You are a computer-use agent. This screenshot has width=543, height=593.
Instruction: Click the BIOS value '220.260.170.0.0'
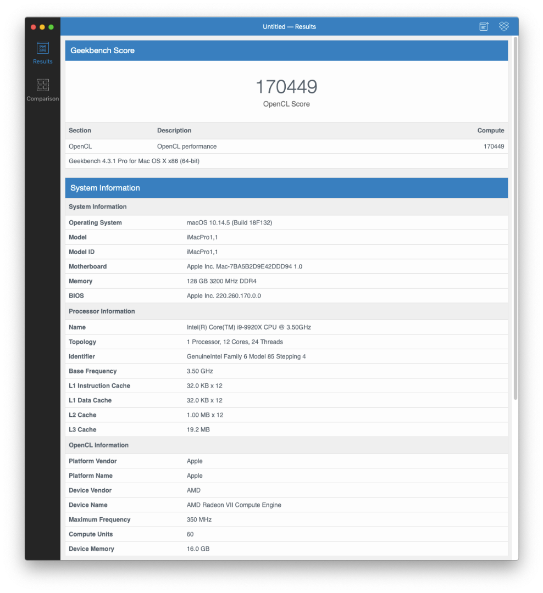(x=238, y=296)
